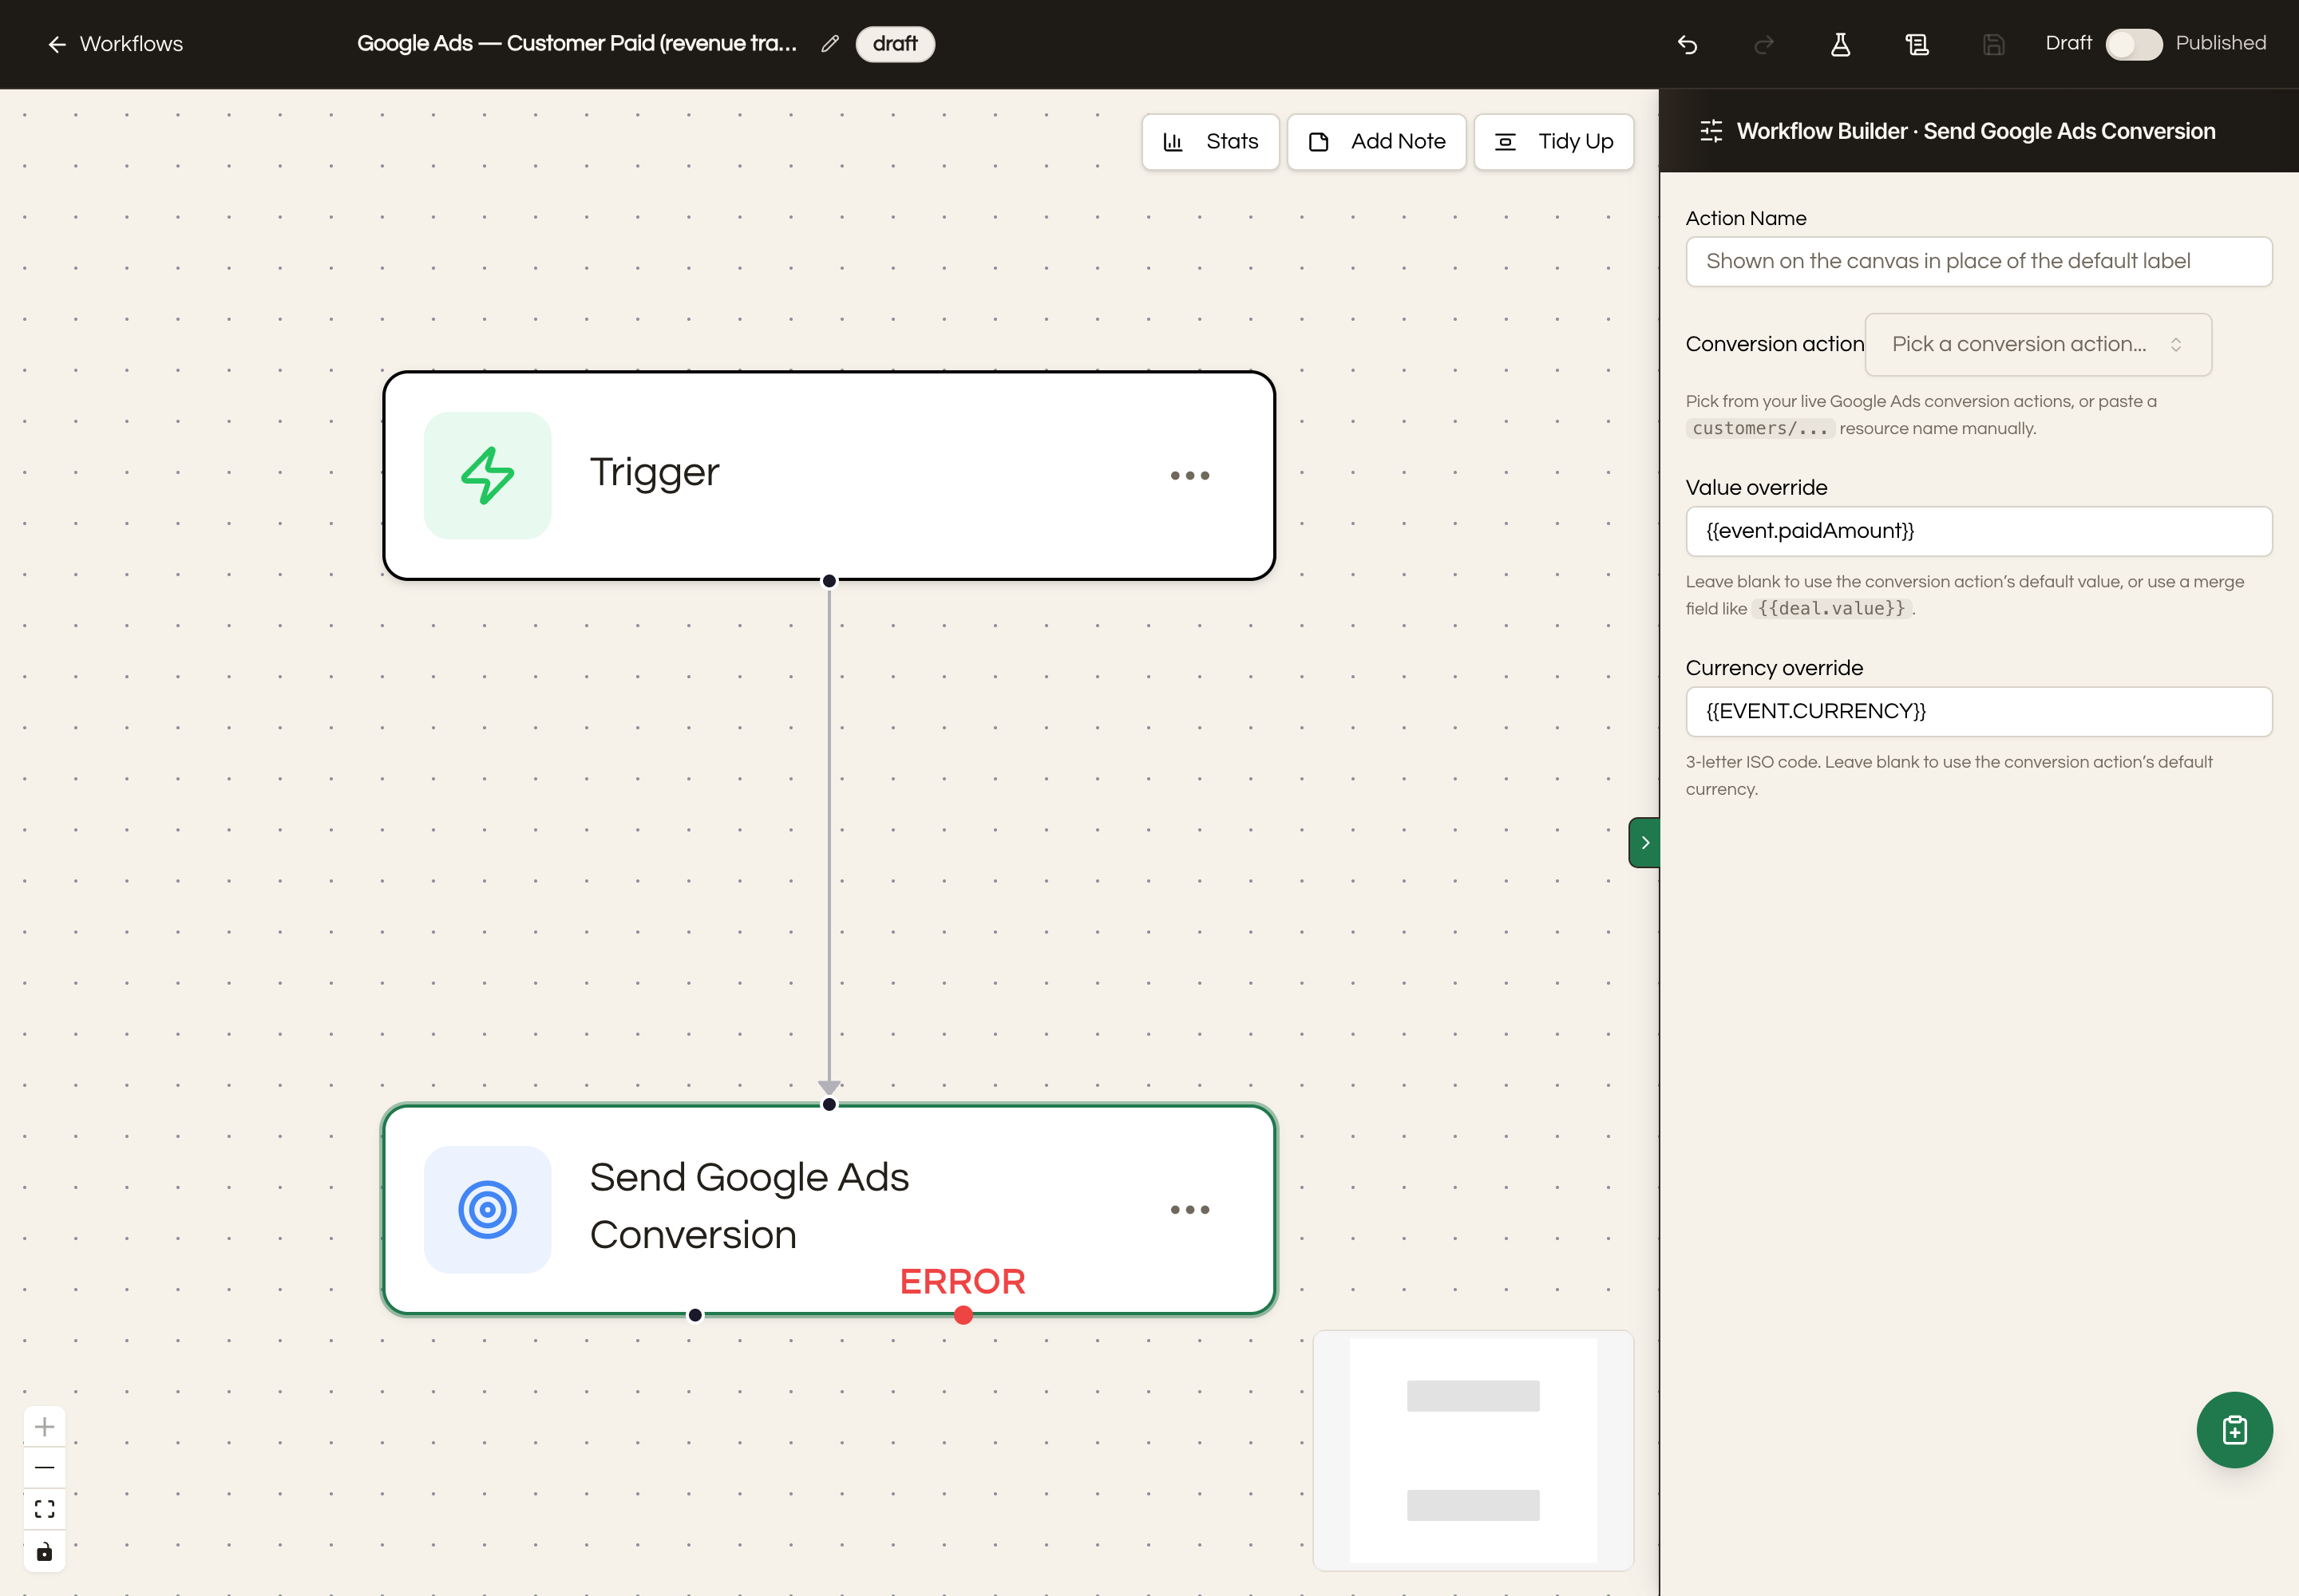Click the Workflow Builder settings sliders icon

pyautogui.click(x=1711, y=131)
